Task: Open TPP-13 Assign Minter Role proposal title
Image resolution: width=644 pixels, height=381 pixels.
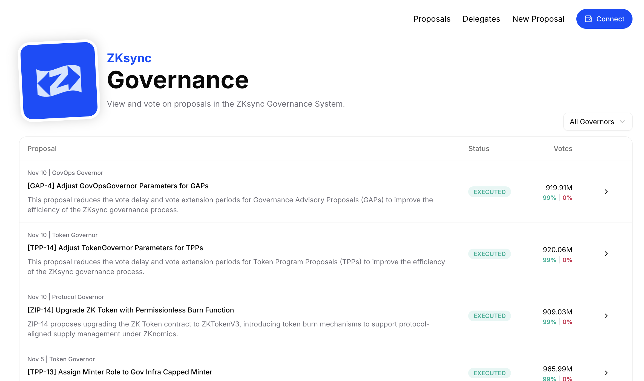Action: click(120, 372)
